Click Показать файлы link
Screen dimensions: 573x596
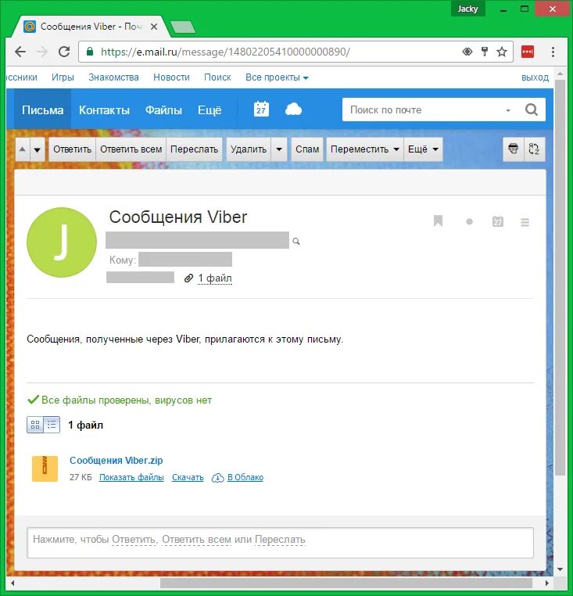[x=131, y=477]
